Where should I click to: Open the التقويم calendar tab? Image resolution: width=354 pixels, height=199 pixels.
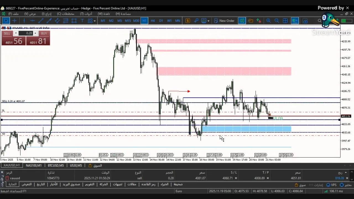(90, 184)
